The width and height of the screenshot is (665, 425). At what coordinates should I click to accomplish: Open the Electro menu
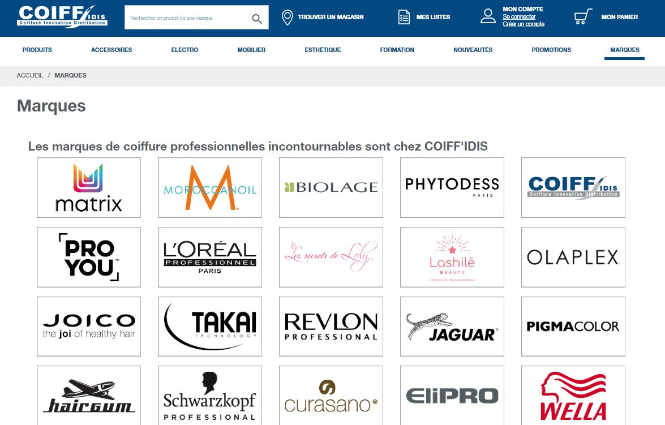tap(185, 50)
